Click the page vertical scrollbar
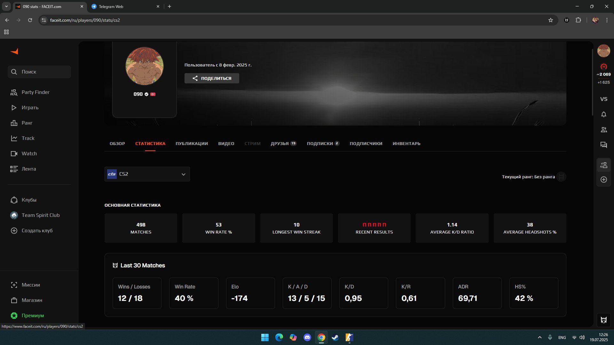This screenshot has width=614, height=345. [592, 82]
